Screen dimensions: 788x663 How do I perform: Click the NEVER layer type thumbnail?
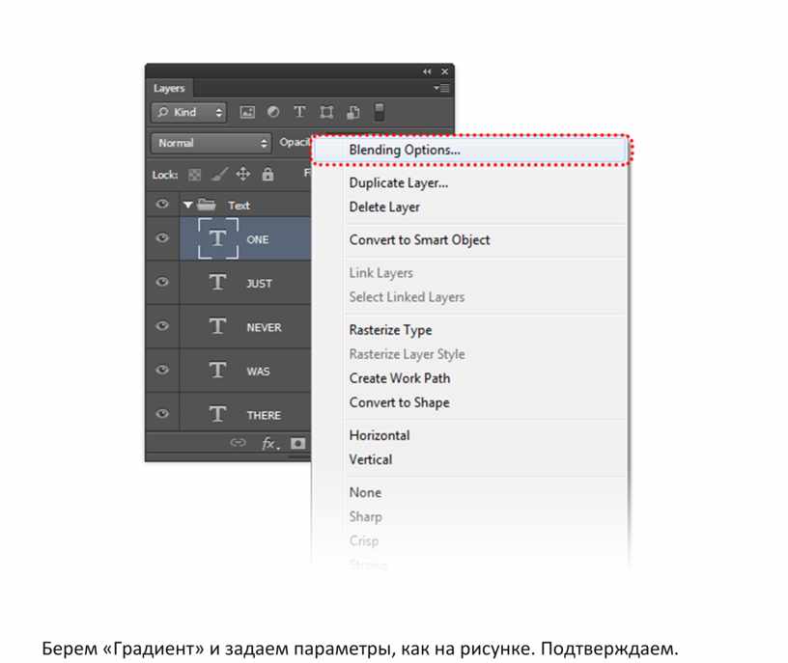click(x=217, y=326)
